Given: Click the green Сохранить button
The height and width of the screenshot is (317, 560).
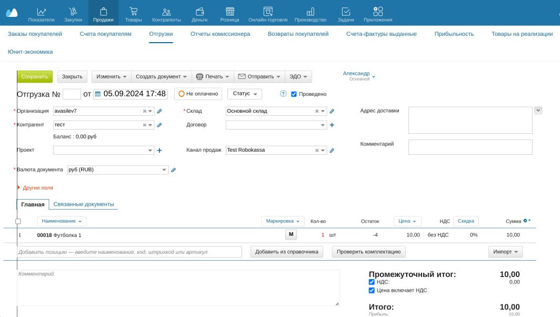Looking at the screenshot, I should click(x=35, y=76).
